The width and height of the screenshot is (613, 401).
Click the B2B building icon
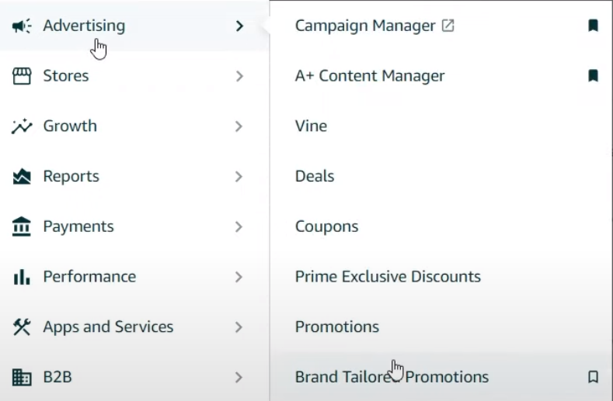pyautogui.click(x=22, y=378)
